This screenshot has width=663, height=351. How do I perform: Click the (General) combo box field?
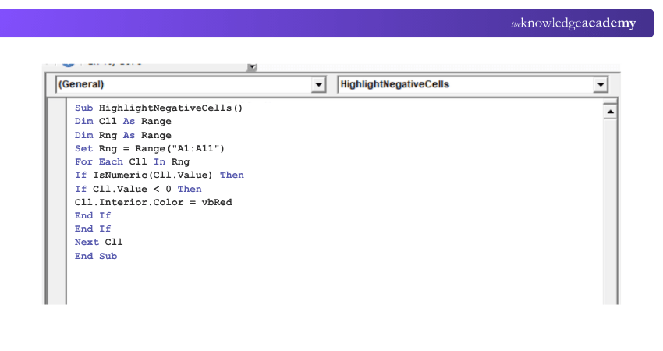tap(190, 84)
